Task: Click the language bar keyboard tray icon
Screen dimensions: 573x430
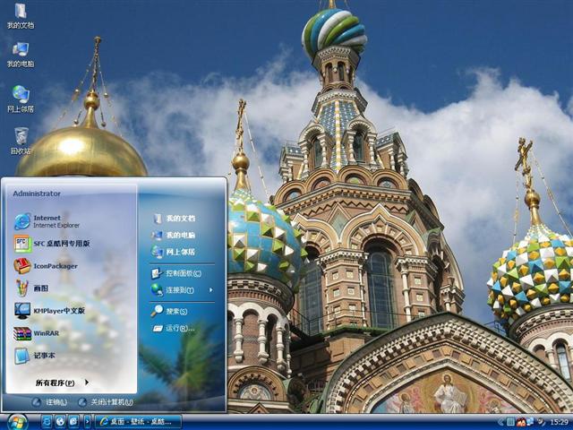Action: [511, 422]
